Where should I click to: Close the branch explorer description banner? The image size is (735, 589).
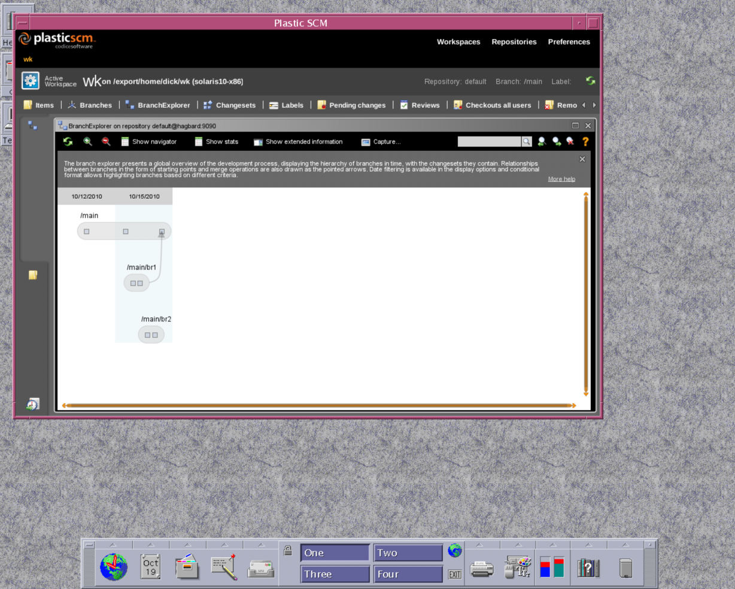point(582,159)
